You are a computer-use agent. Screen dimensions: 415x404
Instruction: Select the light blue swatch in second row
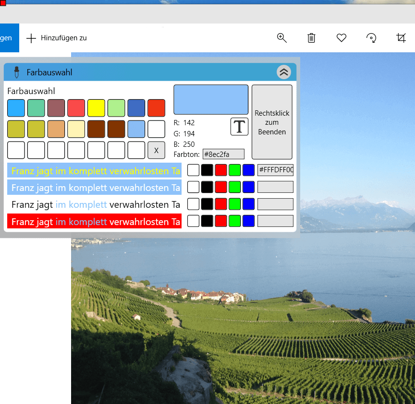pos(136,129)
